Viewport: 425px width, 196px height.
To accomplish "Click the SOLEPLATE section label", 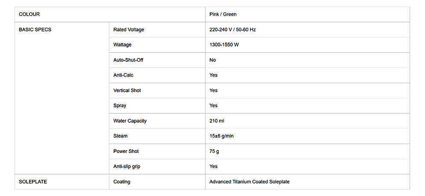I will tap(33, 182).
